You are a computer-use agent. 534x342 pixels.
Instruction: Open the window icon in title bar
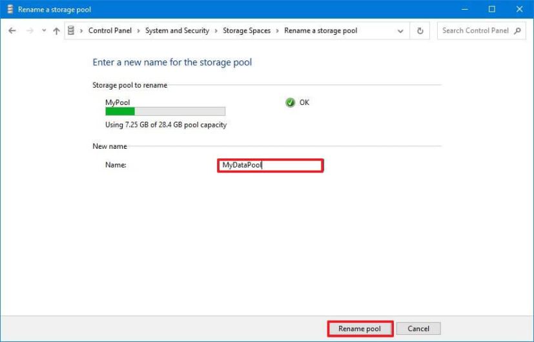[x=10, y=10]
